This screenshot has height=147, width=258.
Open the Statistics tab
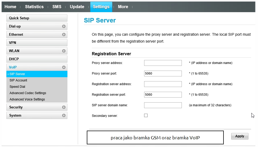click(x=34, y=7)
